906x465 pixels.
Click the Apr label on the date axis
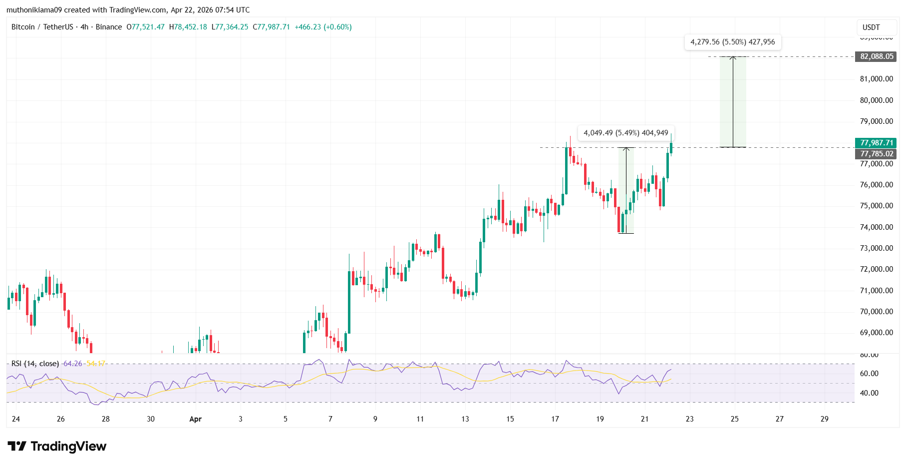click(196, 420)
